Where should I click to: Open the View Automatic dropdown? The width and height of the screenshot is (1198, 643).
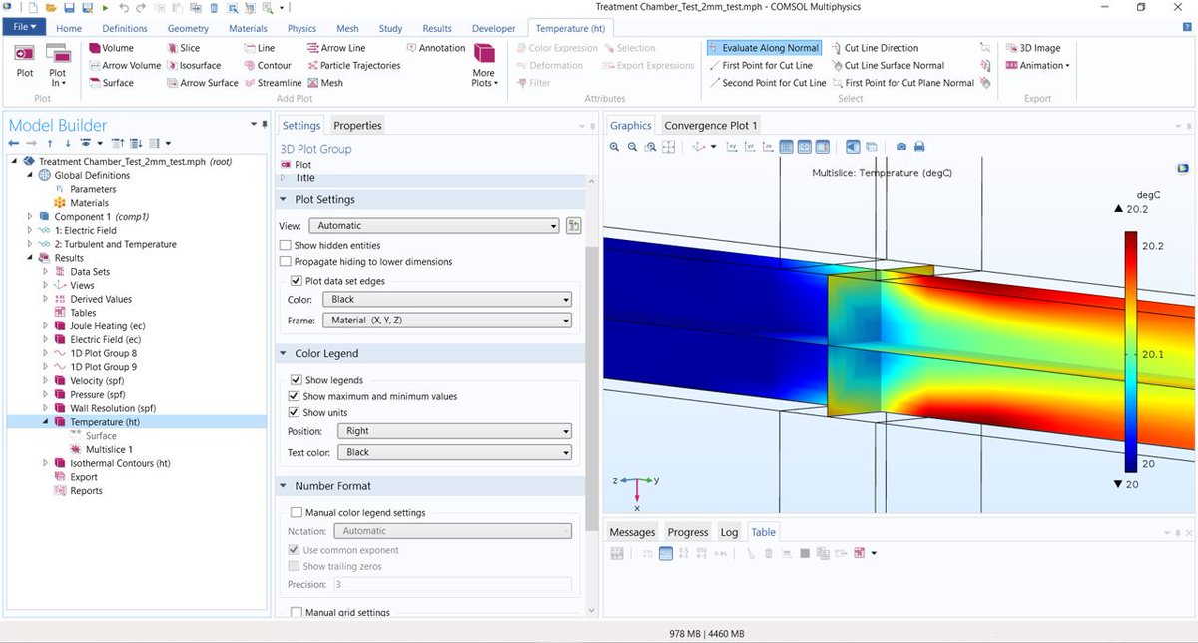tap(433, 225)
